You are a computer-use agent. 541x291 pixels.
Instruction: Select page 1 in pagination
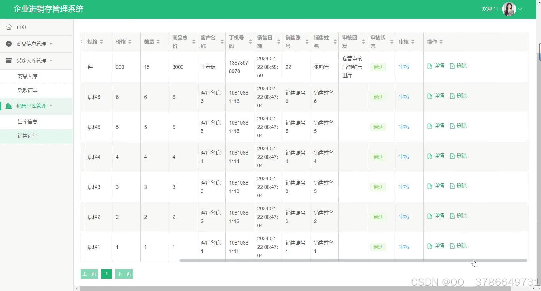[107, 274]
